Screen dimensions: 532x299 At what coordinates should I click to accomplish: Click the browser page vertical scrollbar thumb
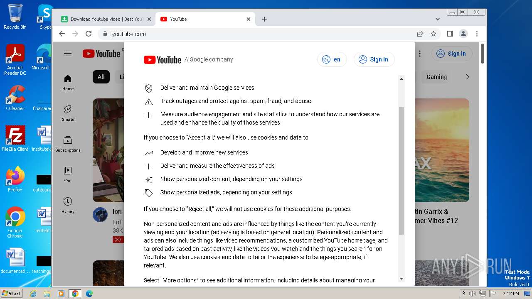483,54
